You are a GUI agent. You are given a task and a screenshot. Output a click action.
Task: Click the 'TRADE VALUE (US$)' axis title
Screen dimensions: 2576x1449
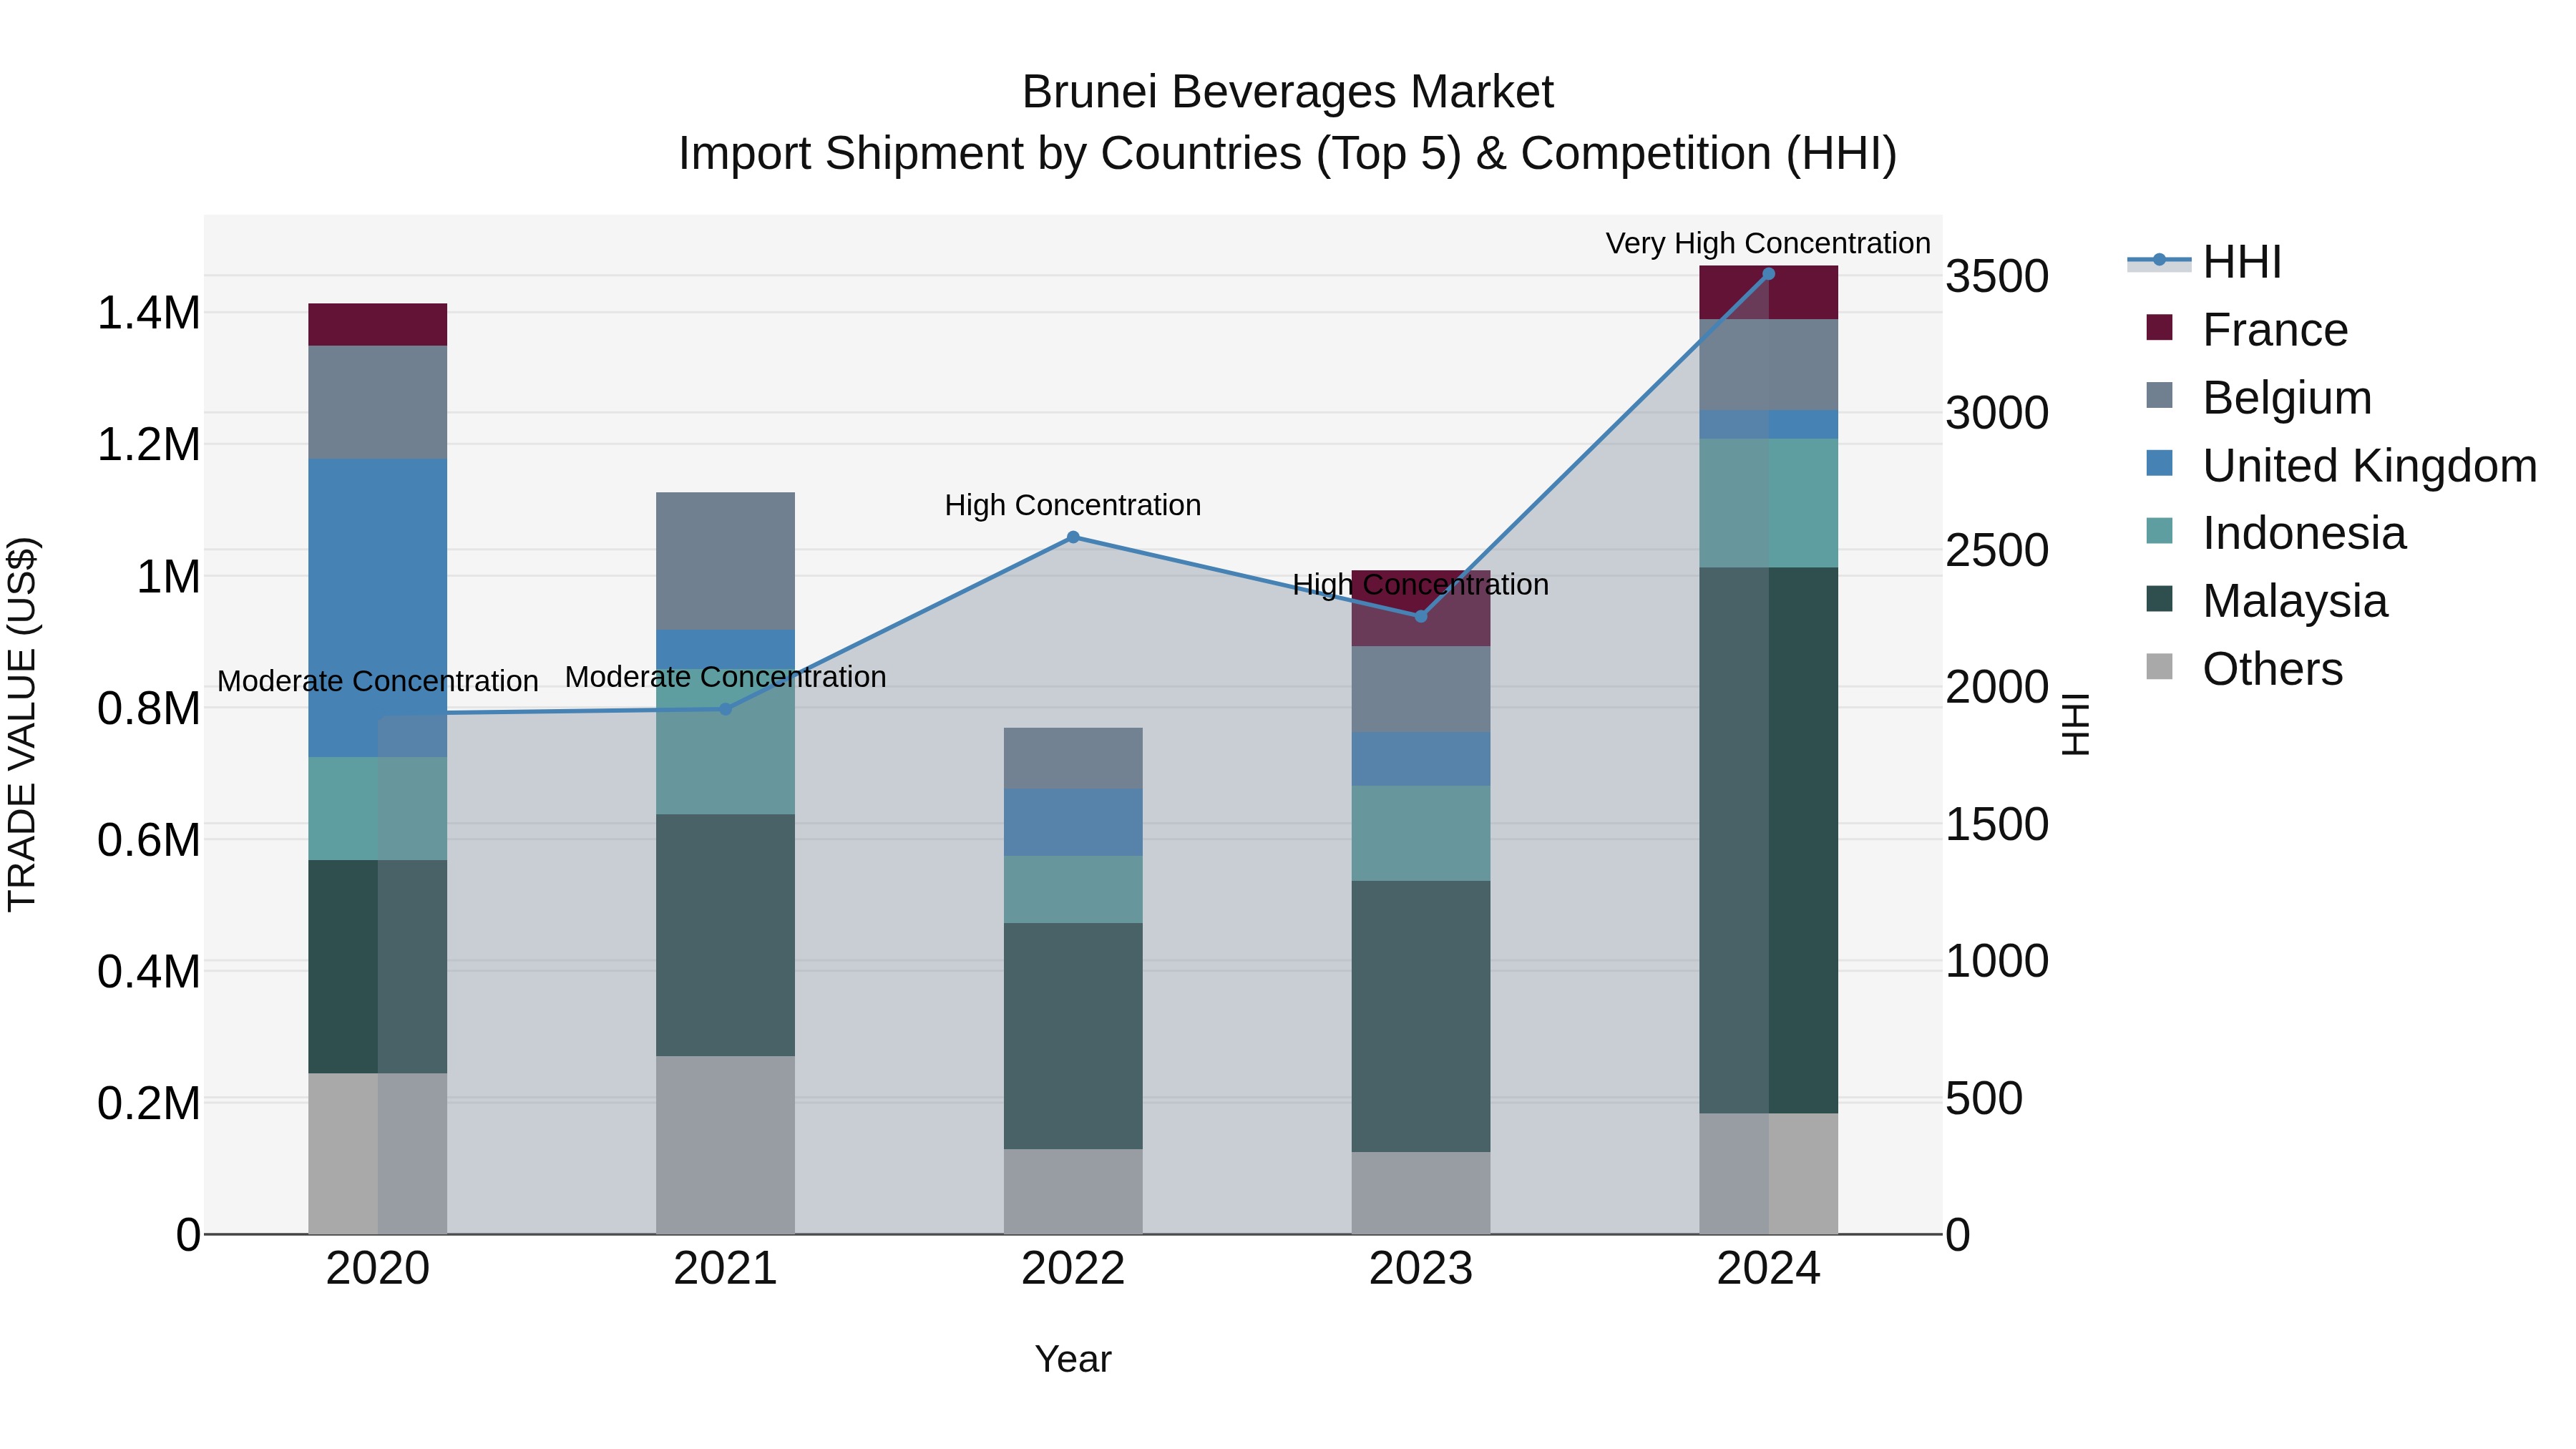click(x=22, y=724)
